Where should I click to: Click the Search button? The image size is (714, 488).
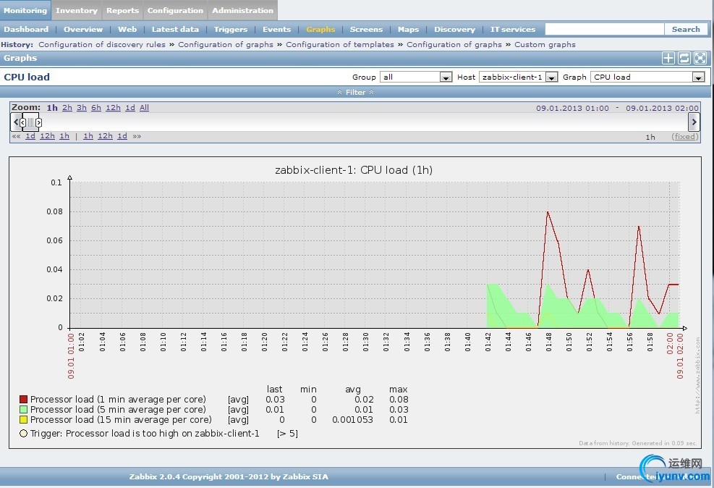point(685,30)
